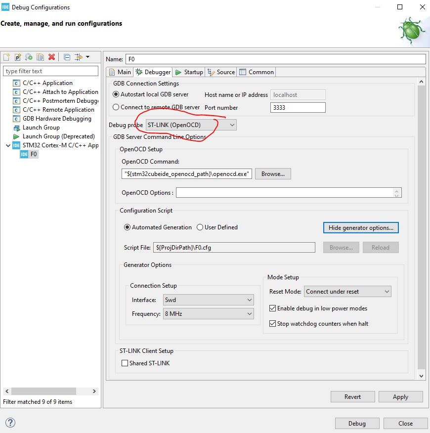Image resolution: width=430 pixels, height=433 pixels.
Task: Switch to the Source tab
Action: tap(221, 72)
